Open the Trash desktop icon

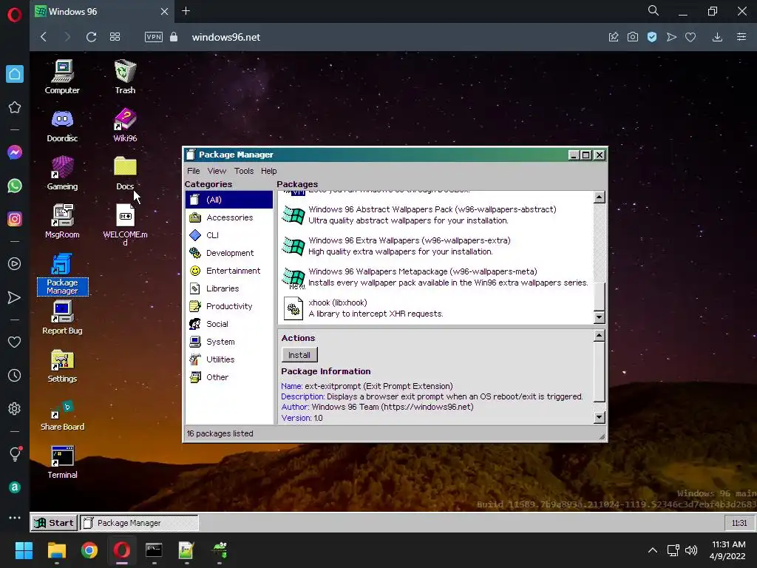coord(125,76)
